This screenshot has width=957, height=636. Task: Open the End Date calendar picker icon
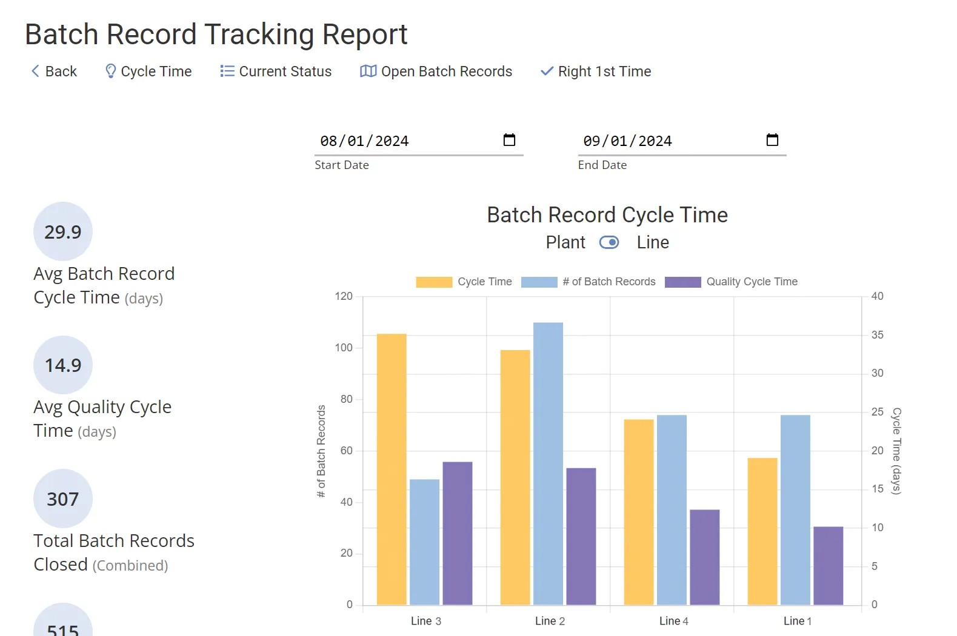772,140
